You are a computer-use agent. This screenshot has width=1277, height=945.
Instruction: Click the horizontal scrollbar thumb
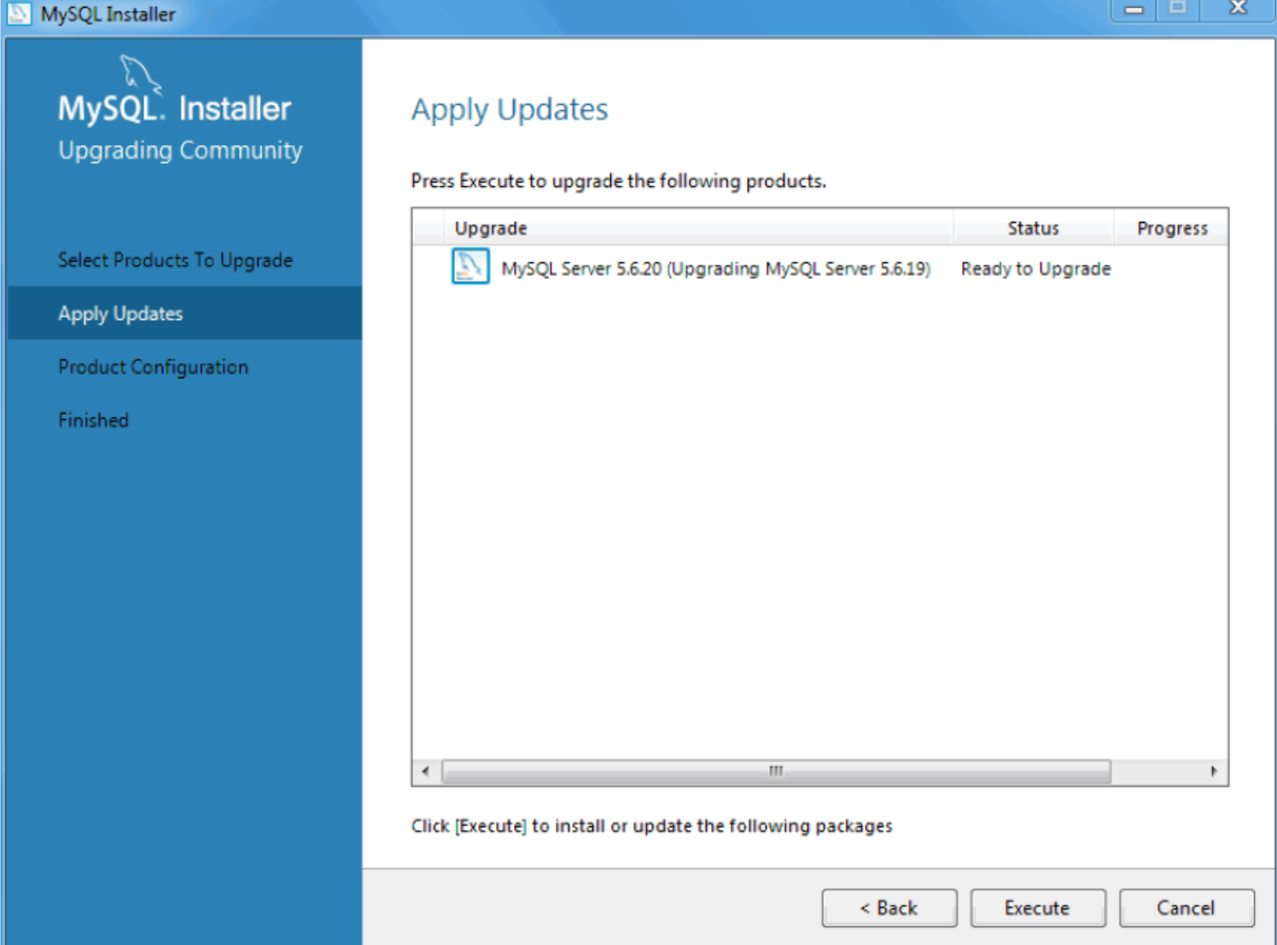click(x=776, y=771)
